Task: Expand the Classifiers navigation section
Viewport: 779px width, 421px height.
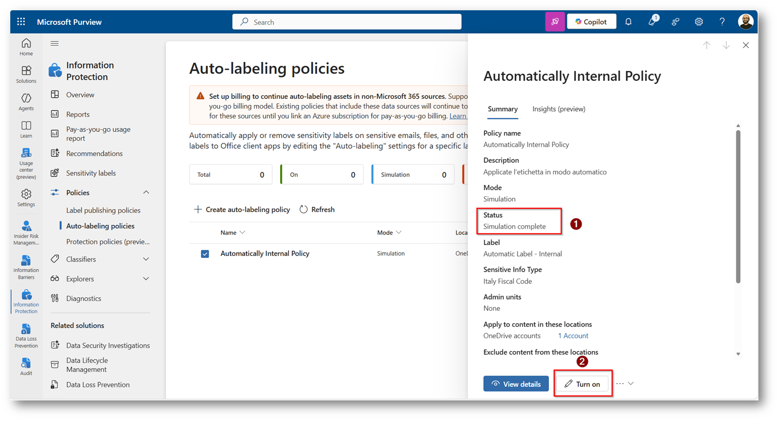Action: (146, 259)
